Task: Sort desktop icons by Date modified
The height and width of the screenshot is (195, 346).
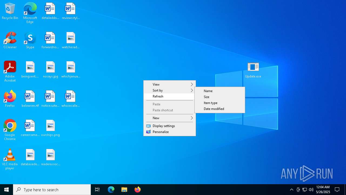Action: coord(220,109)
